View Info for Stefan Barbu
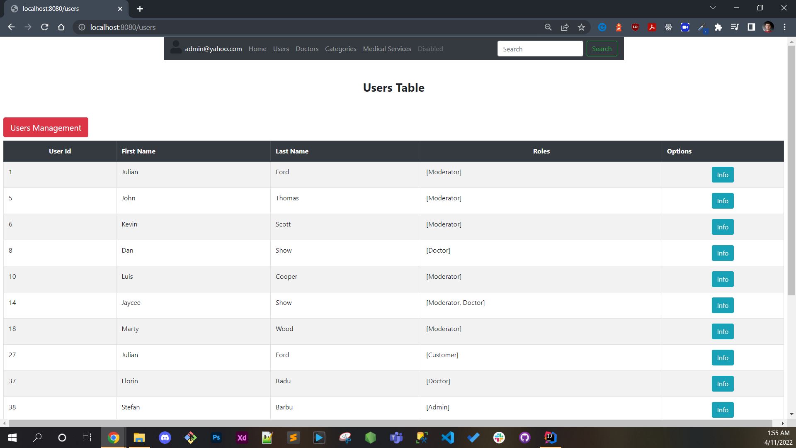 point(722,409)
